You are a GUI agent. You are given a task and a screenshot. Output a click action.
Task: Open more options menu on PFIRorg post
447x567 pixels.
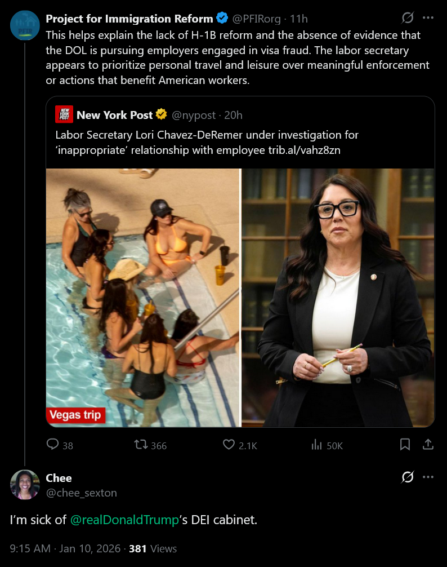(x=428, y=17)
